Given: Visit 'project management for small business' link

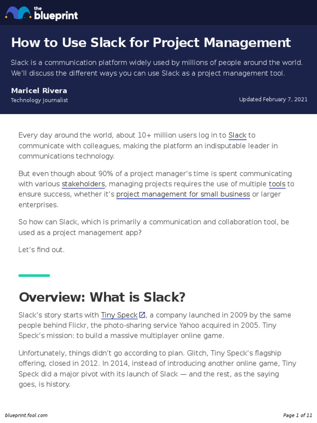Looking at the screenshot, I should 183,194.
